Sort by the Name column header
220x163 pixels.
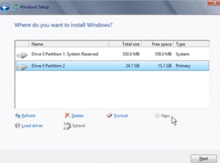(x=69, y=44)
